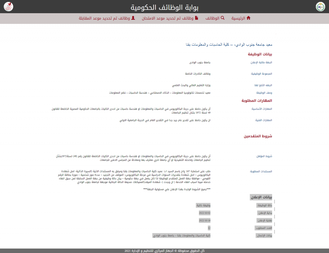Click the announcement end date 2022/10/16
The width and height of the screenshot is (329, 253).
point(205,220)
